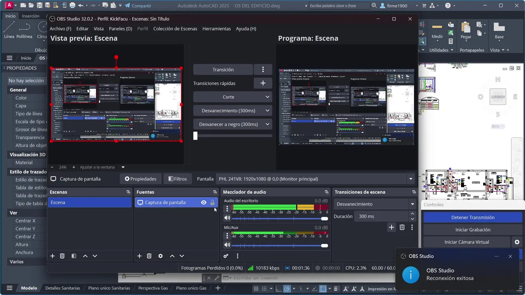Mute Audio del escritorio speaker icon
The image size is (525, 295).
(x=227, y=218)
